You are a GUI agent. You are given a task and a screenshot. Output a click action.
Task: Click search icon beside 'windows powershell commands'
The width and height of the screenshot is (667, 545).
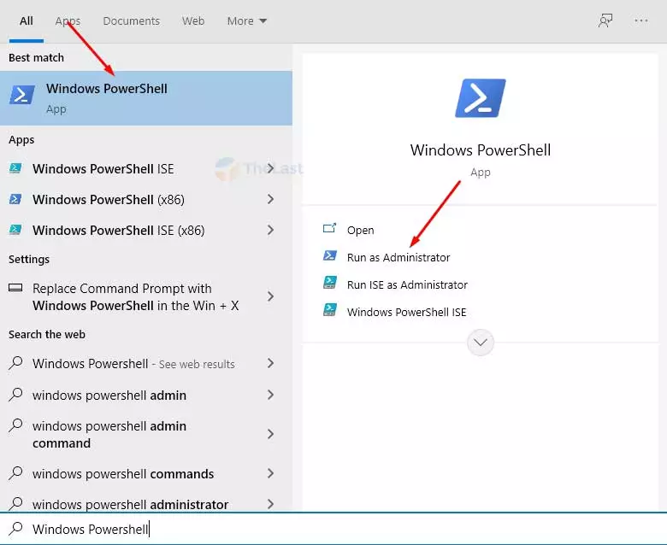(15, 473)
